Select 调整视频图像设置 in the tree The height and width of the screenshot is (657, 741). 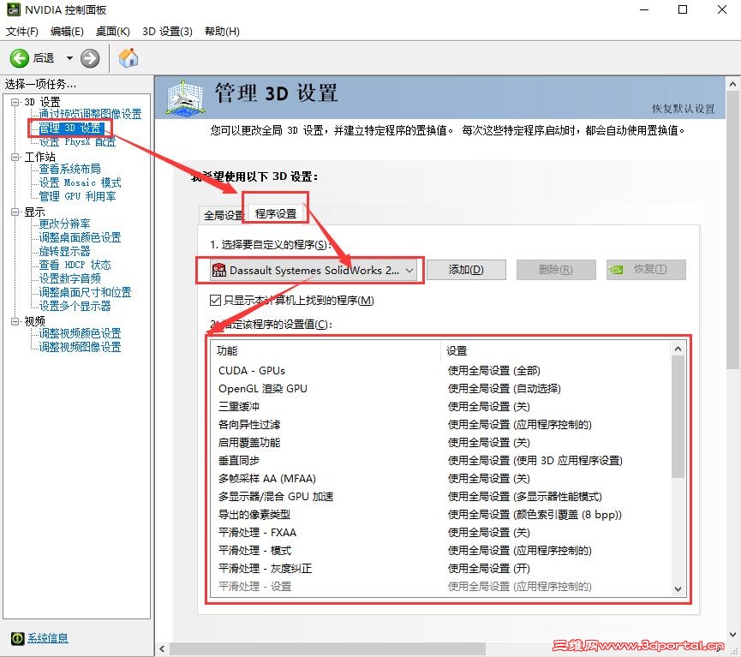click(x=80, y=348)
